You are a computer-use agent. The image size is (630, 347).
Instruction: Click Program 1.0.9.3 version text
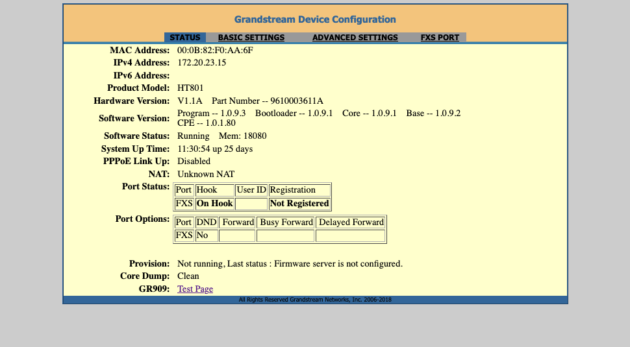pyautogui.click(x=211, y=113)
